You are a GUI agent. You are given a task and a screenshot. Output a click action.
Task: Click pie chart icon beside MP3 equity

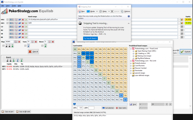pos(182,23)
